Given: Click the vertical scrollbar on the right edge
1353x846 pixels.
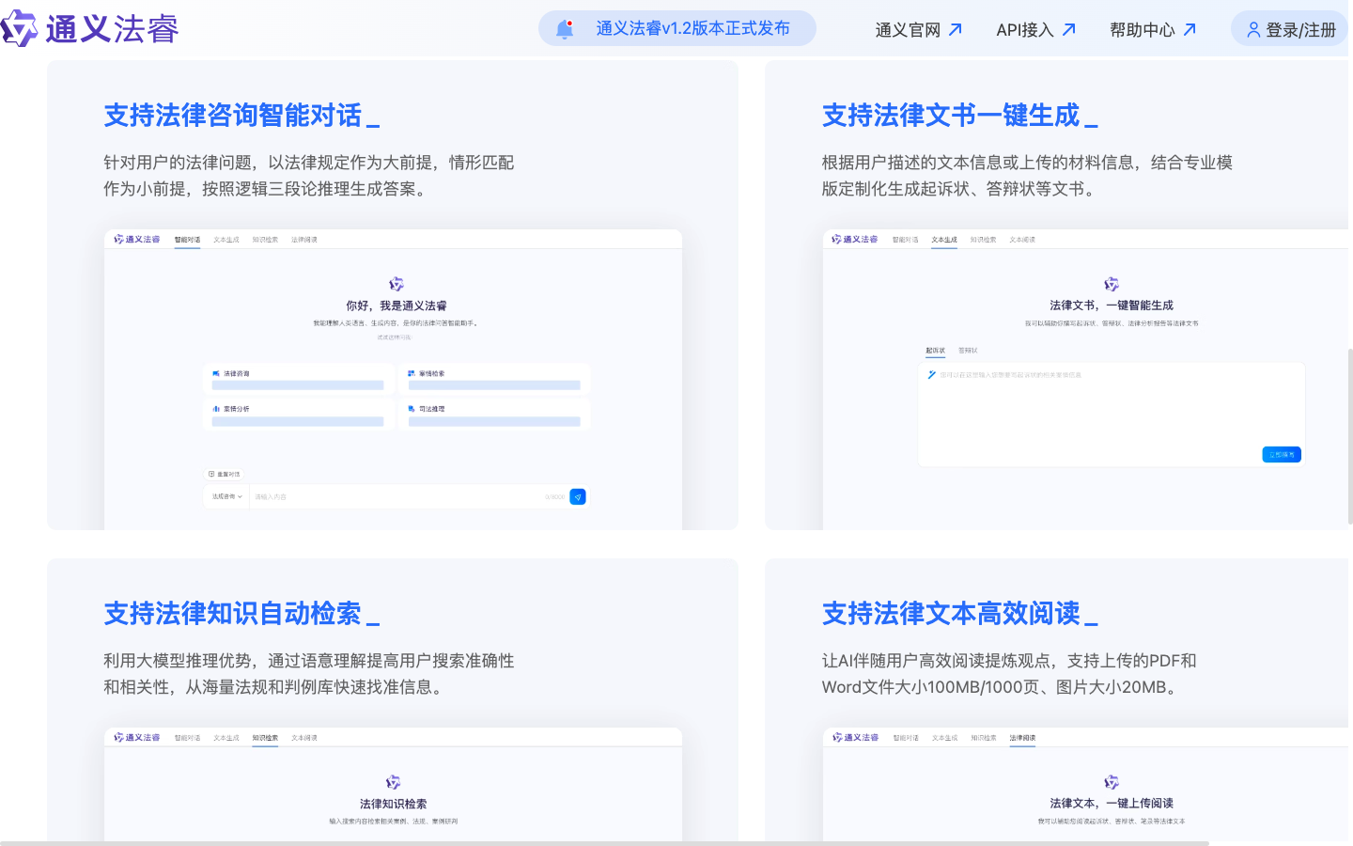Looking at the screenshot, I should (1350, 436).
